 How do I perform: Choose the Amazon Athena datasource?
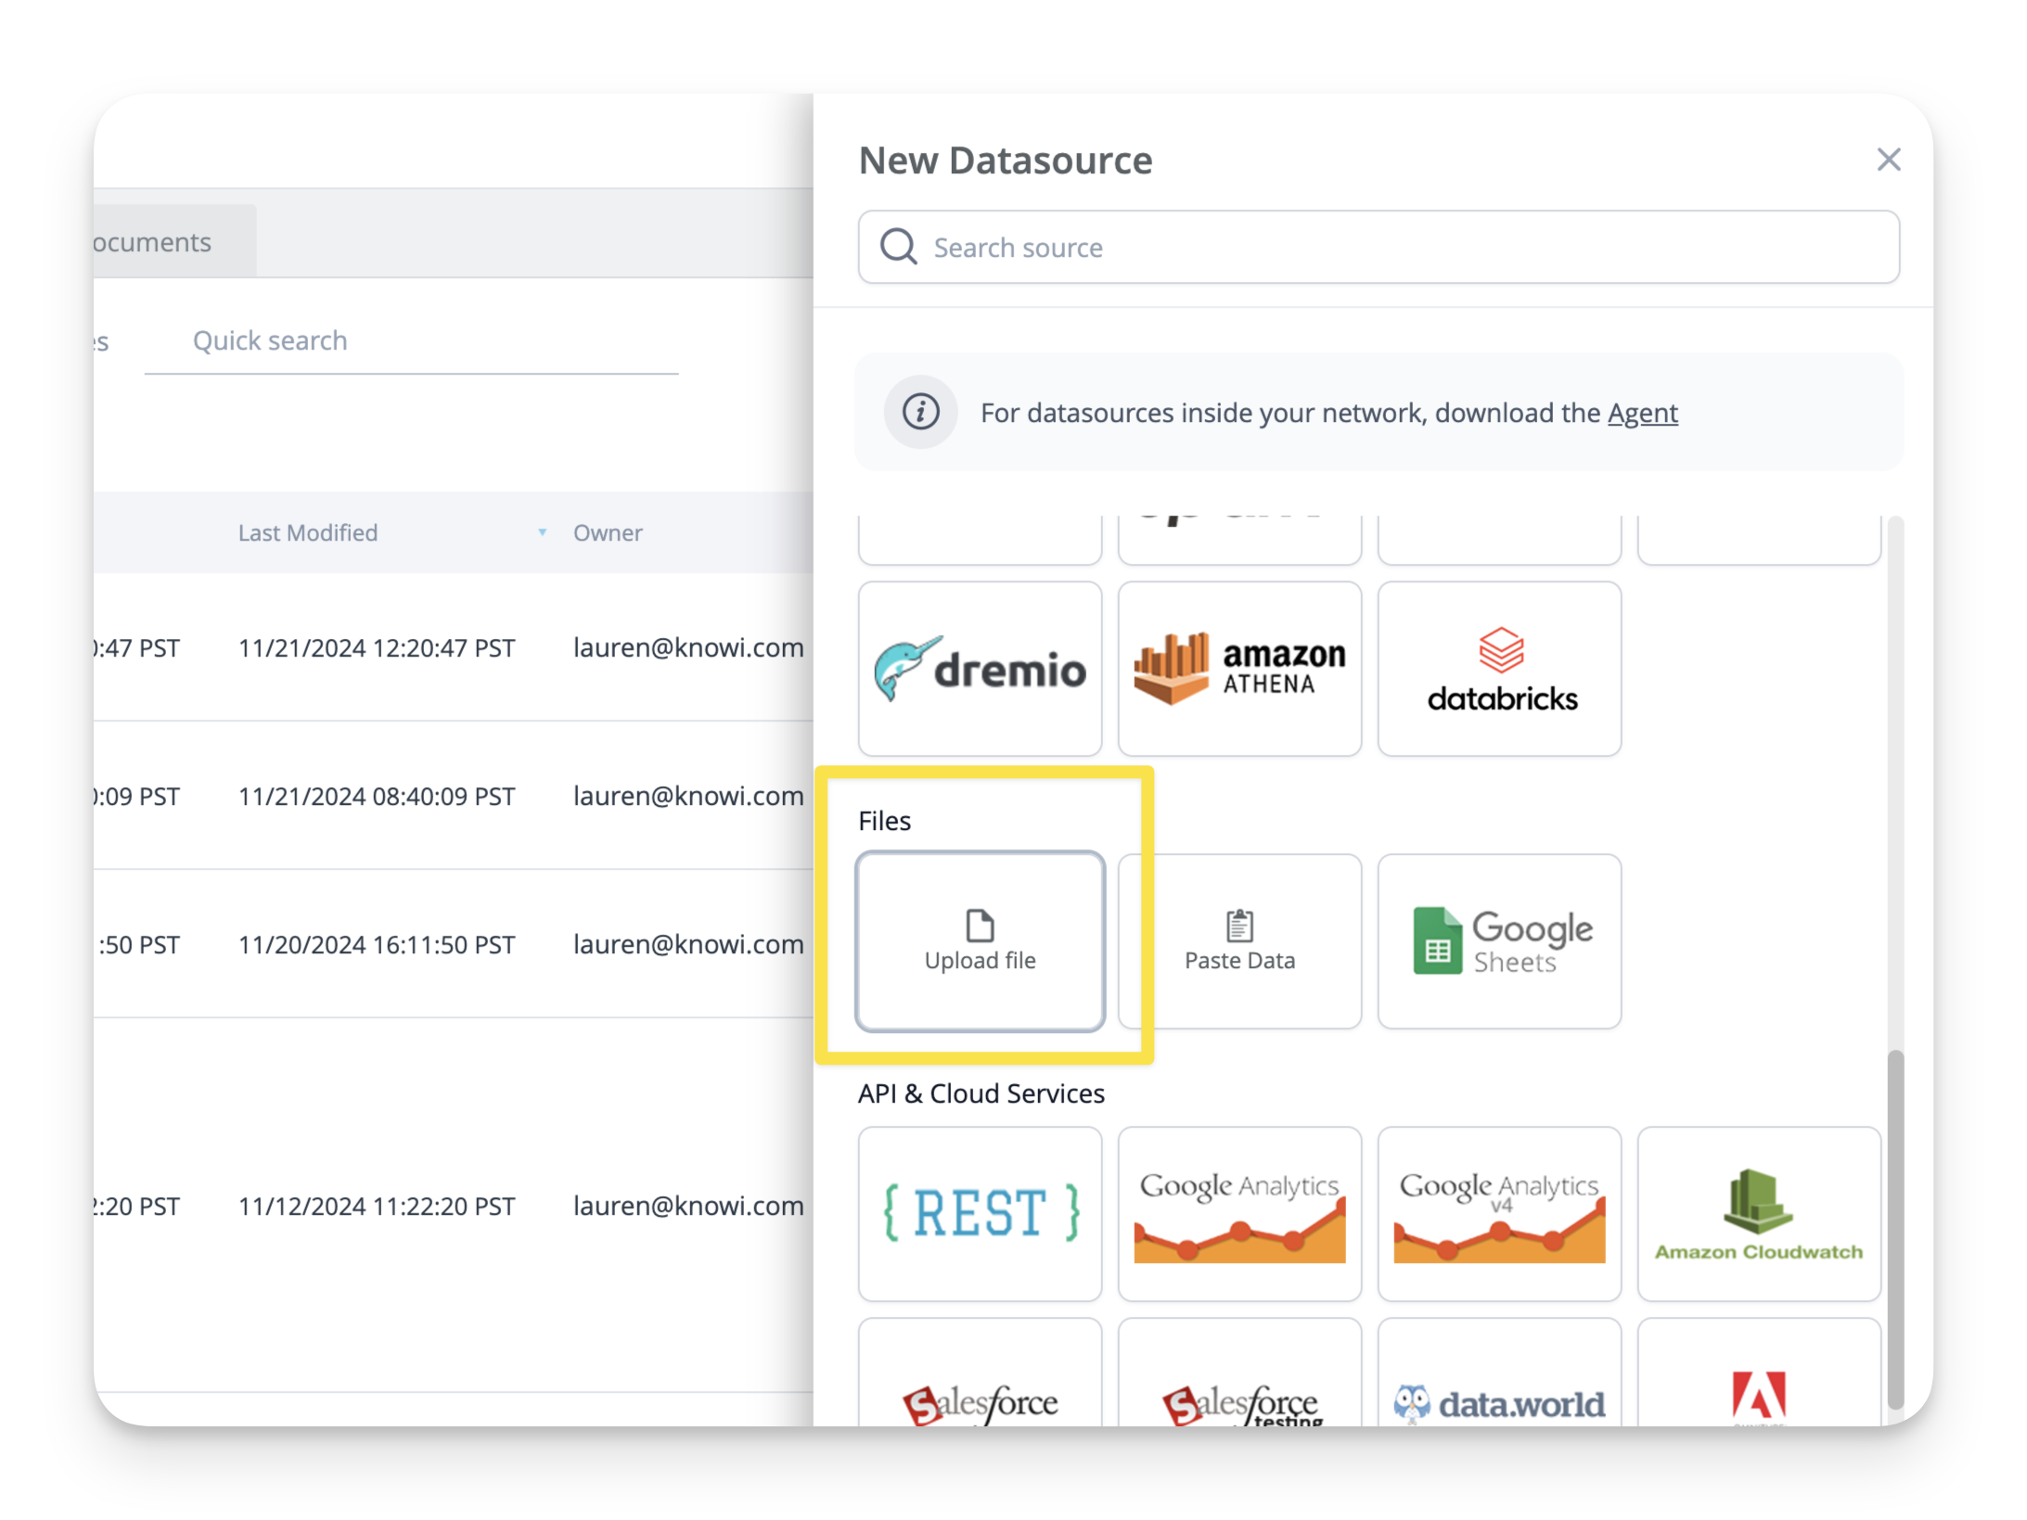coord(1239,669)
